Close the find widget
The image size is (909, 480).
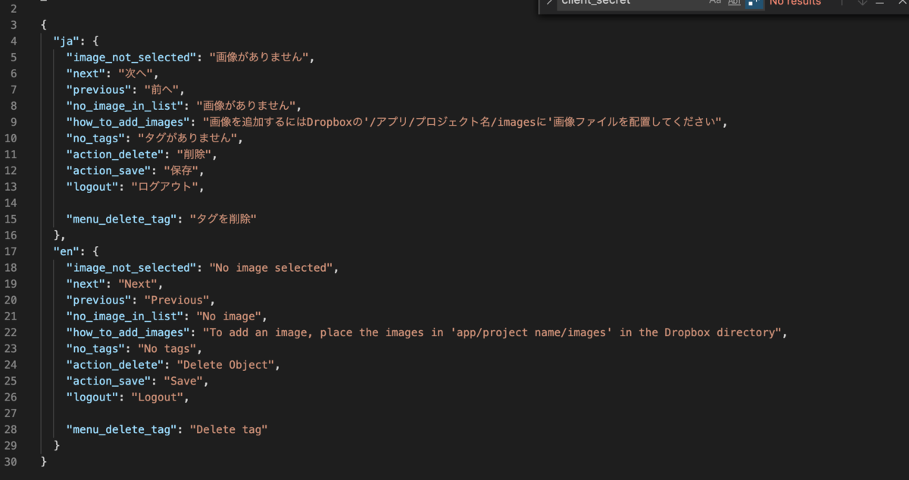pos(901,3)
